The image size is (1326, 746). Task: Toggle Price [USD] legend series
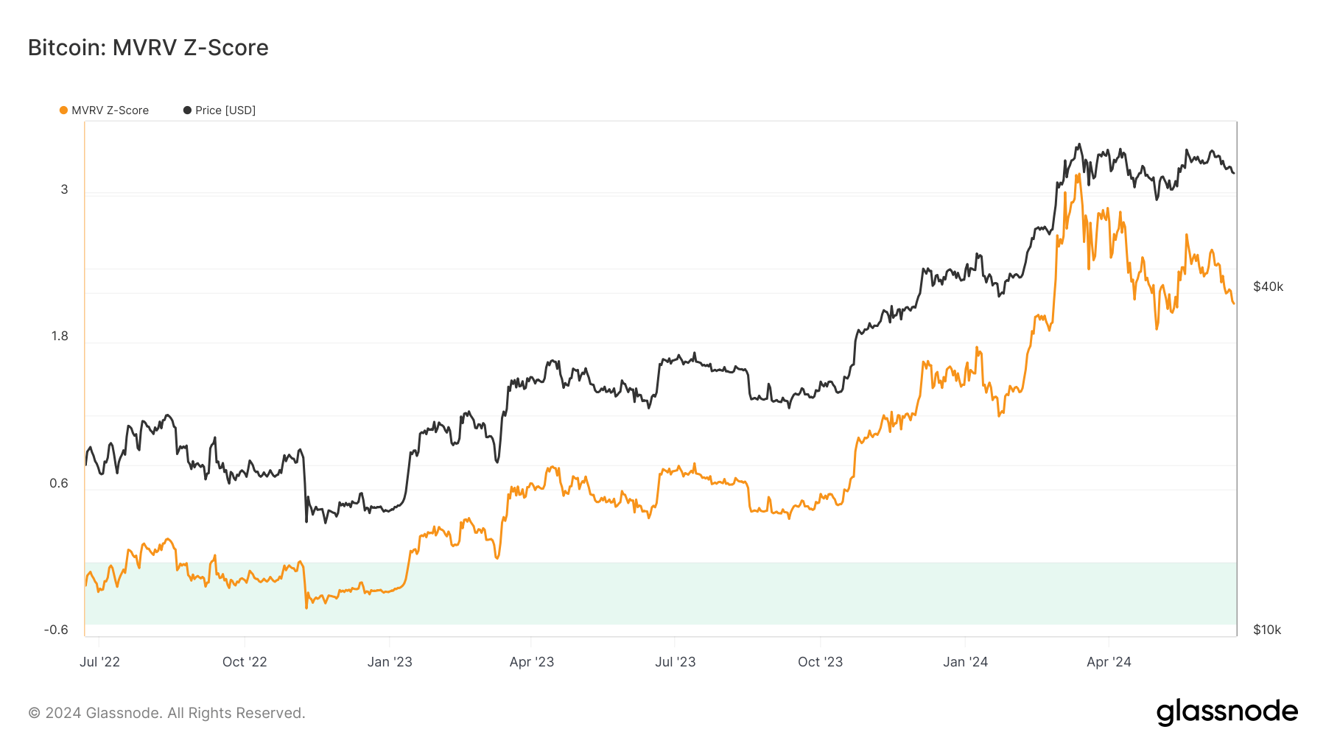225,110
